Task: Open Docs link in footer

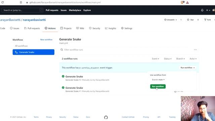Action: pos(88,117)
